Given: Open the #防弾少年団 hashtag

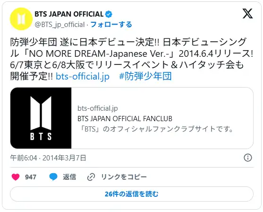Looking at the screenshot, I should (145, 76).
